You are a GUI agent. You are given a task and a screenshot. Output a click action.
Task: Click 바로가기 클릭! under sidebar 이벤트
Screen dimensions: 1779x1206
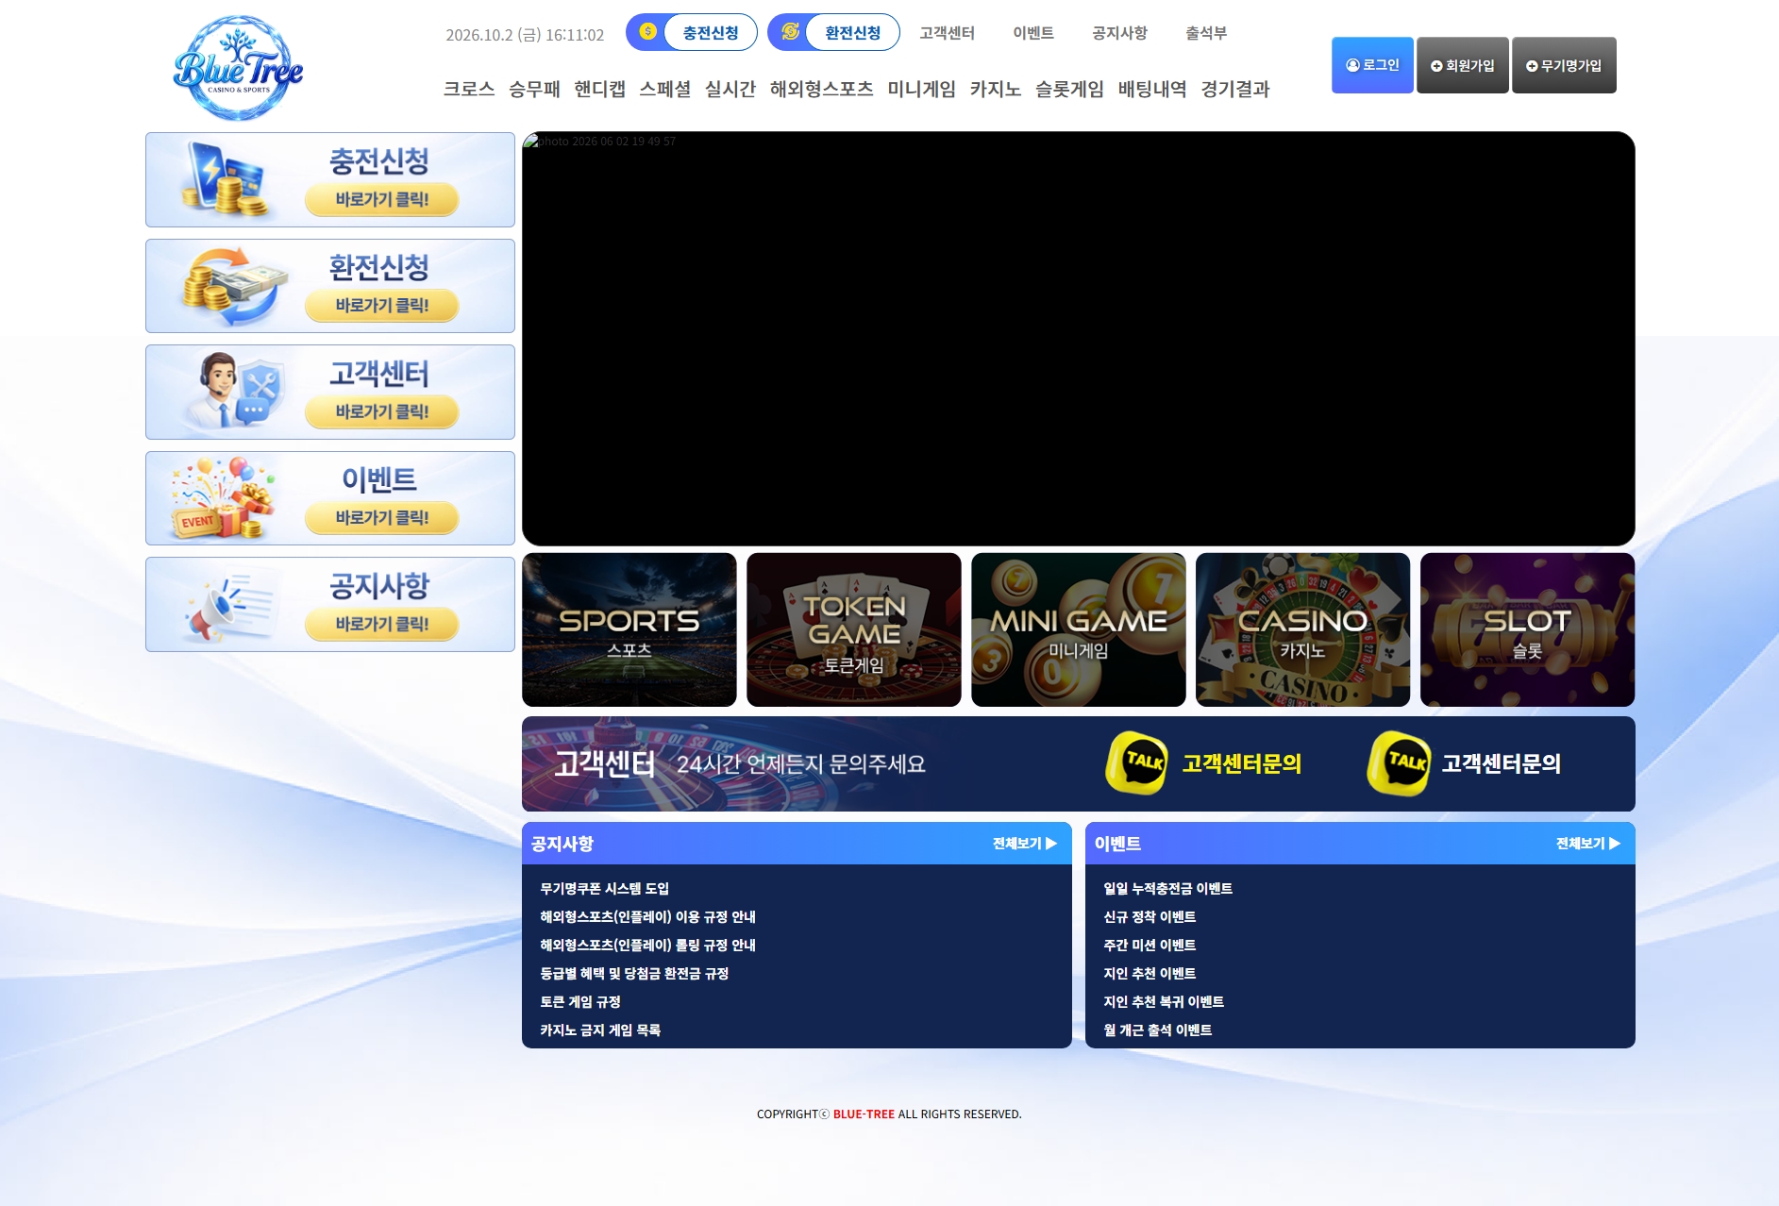point(382,518)
